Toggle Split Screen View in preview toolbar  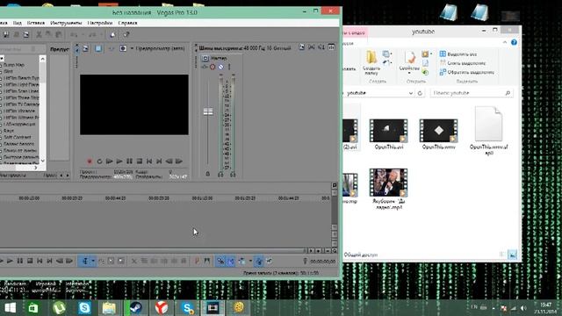point(123,48)
